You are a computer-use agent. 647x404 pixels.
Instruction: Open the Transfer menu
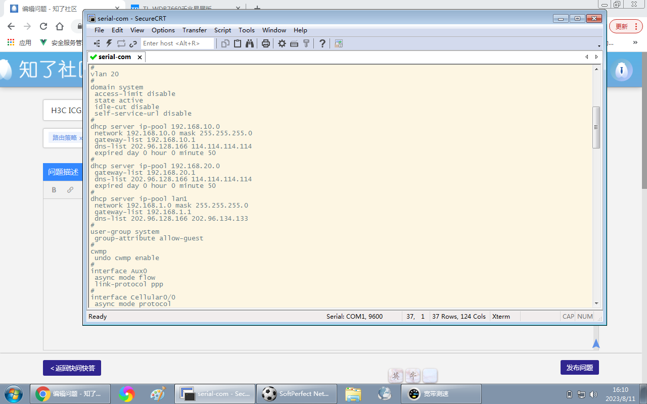(195, 30)
